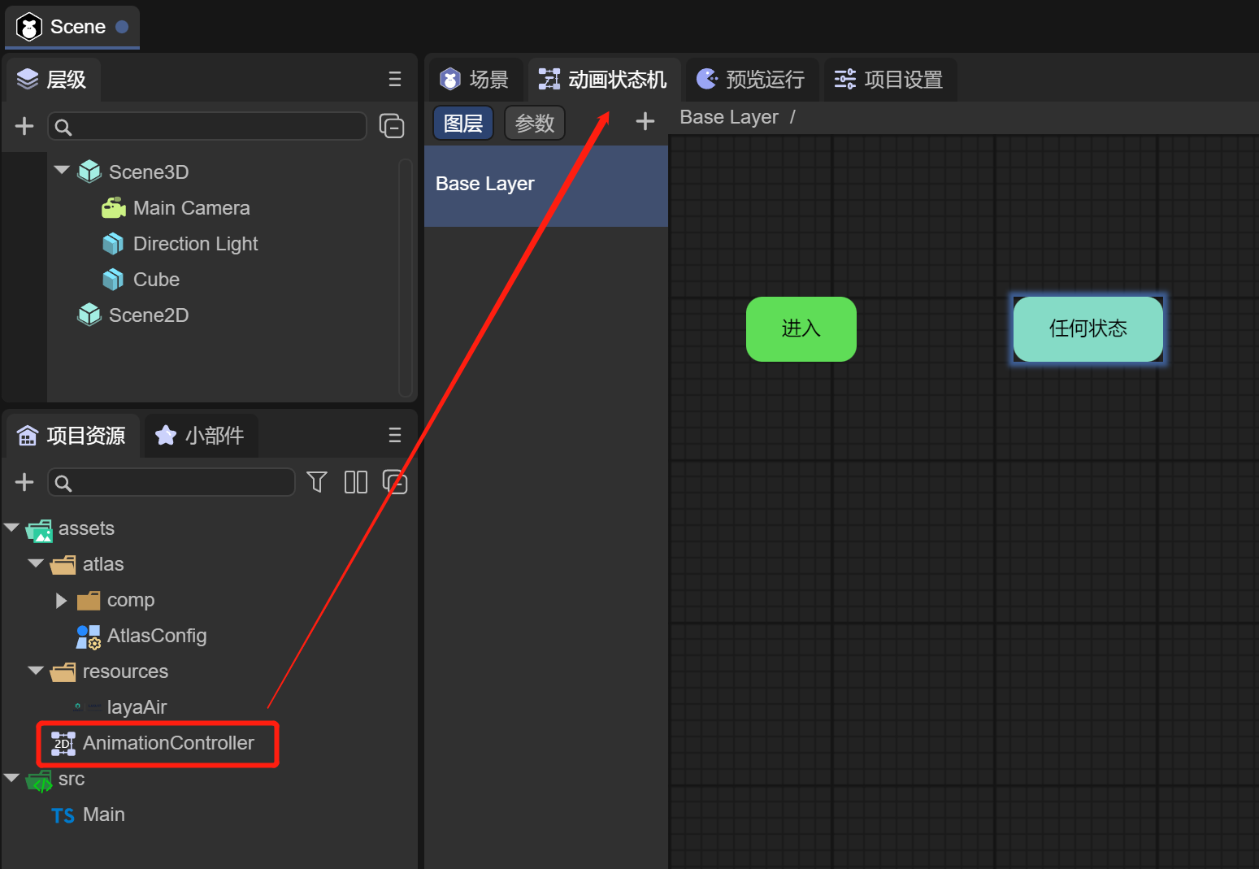Select the 参数 button

[x=535, y=124]
